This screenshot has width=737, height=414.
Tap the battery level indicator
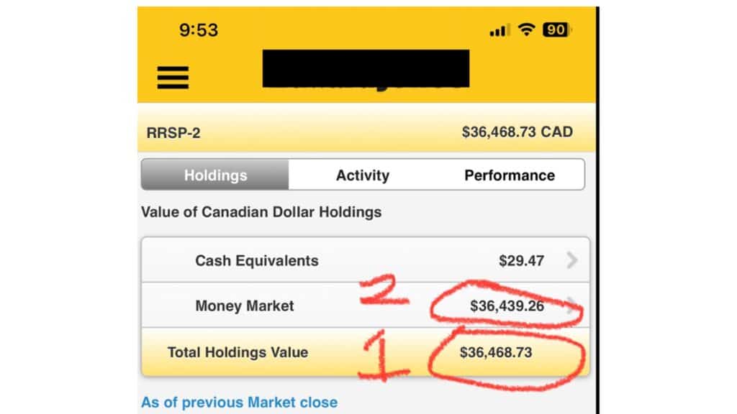pos(556,29)
